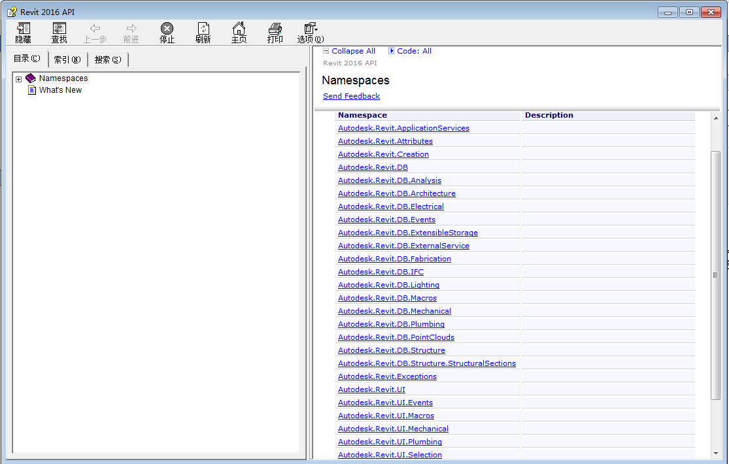Open Autodesk.Revit.DB.ExternalService link
This screenshot has height=464, width=729.
tap(403, 246)
